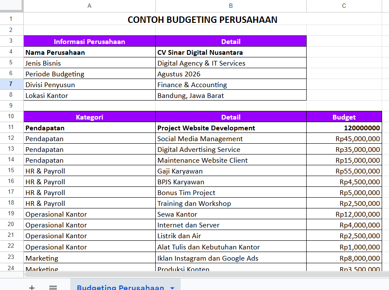
Task: Click the Gaji Karyawan cell
Action: 231,171
